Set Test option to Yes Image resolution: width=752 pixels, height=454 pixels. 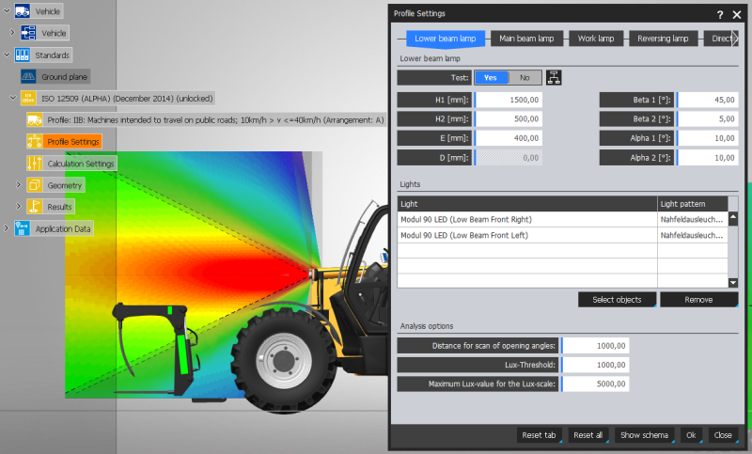tap(491, 78)
